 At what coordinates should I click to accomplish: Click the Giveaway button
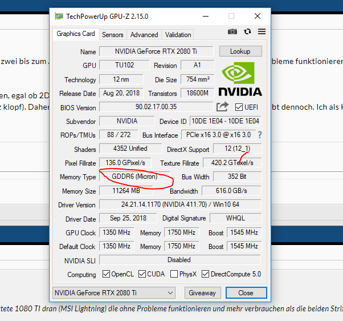(x=202, y=292)
